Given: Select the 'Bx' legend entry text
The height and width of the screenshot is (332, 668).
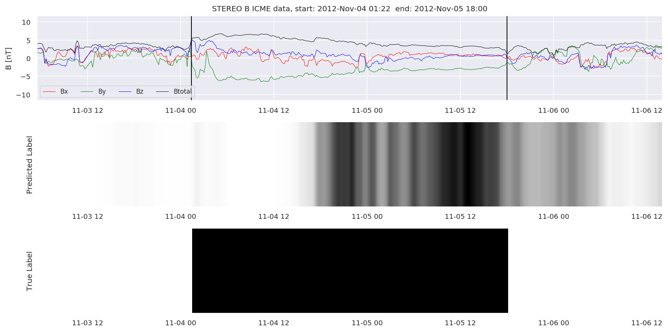Looking at the screenshot, I should (64, 91).
